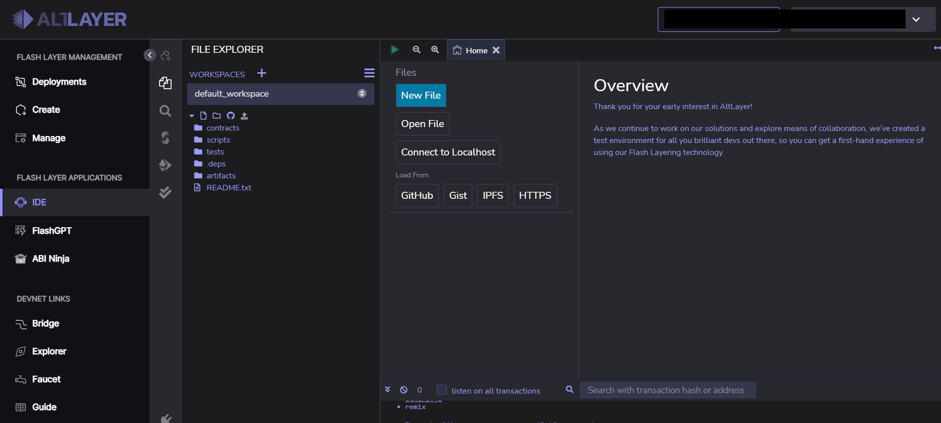Screen dimensions: 941x423
Task: Load from HTTPS button
Action: tap(535, 196)
